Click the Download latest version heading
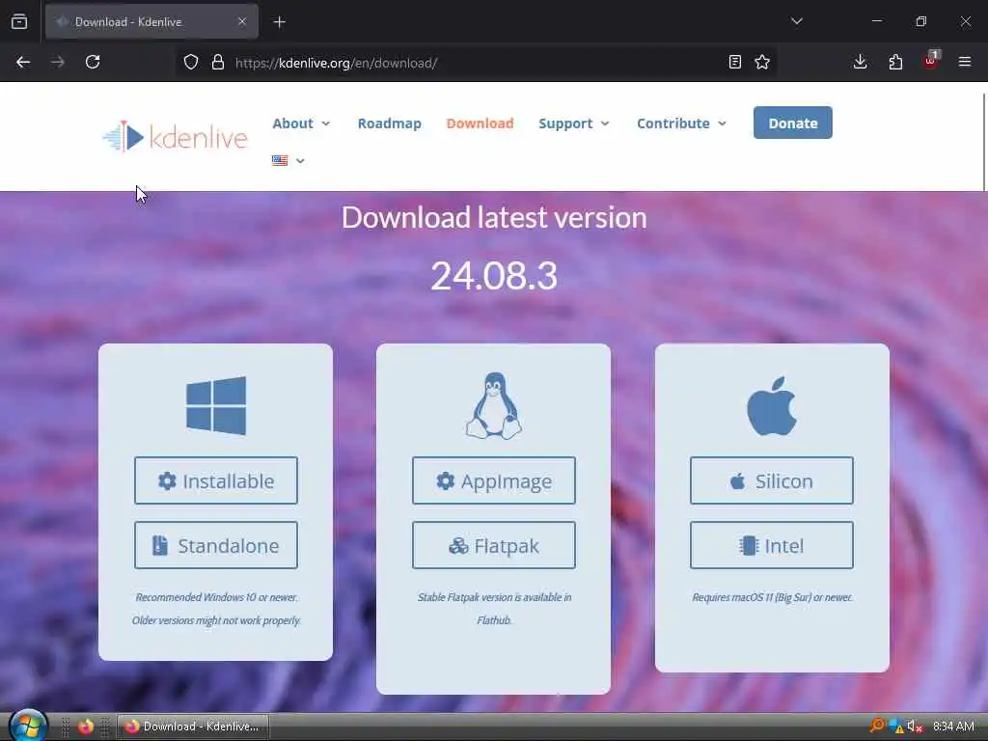This screenshot has height=741, width=988. click(494, 217)
